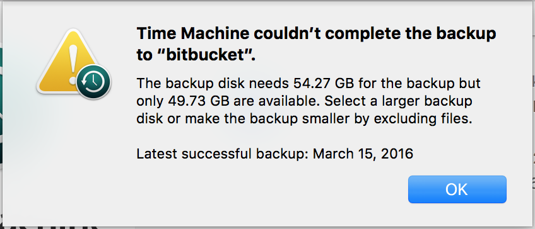Screen dimensions: 535x229
Task: Click the "only" word before 49.73 GB
Action: click(150, 102)
